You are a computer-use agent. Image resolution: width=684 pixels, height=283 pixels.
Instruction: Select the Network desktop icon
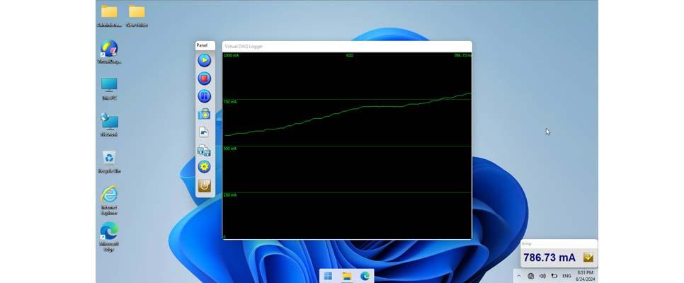pos(109,125)
